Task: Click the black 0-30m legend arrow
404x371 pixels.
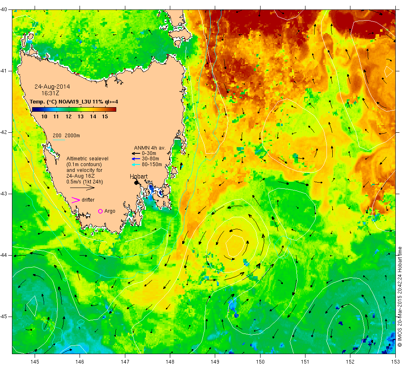Action: [x=136, y=153]
